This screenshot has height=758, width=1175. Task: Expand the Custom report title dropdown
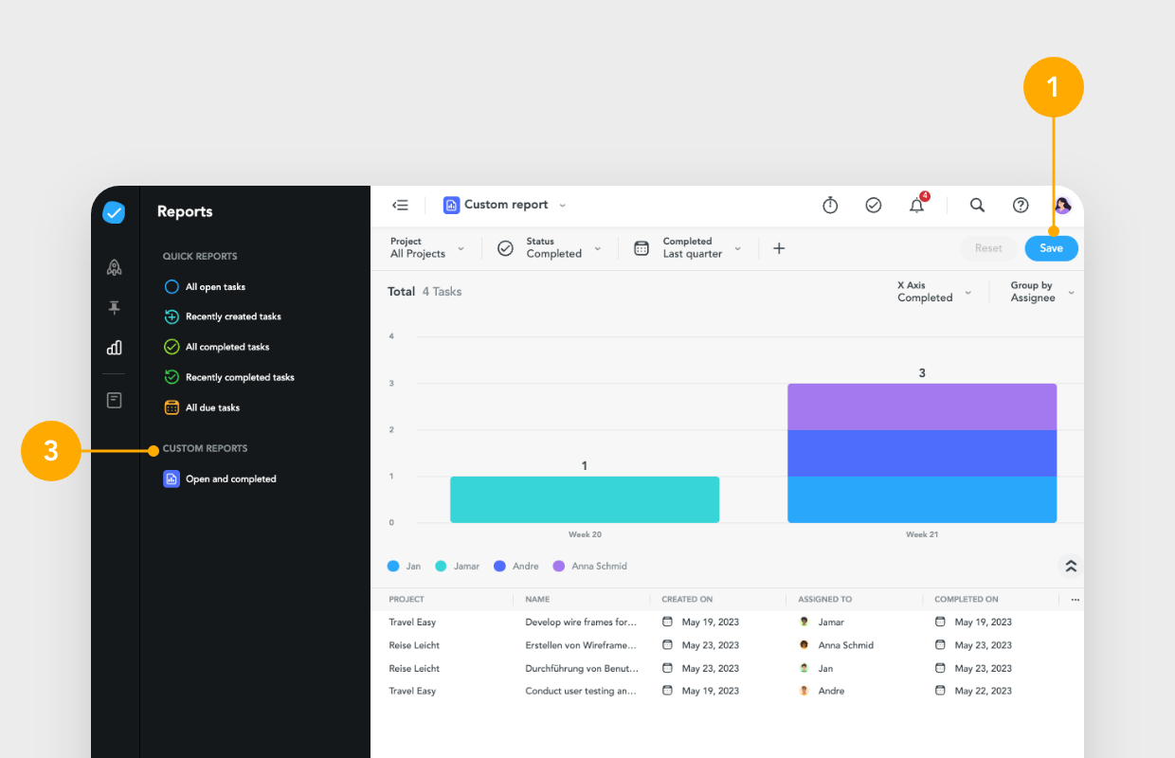pos(562,206)
